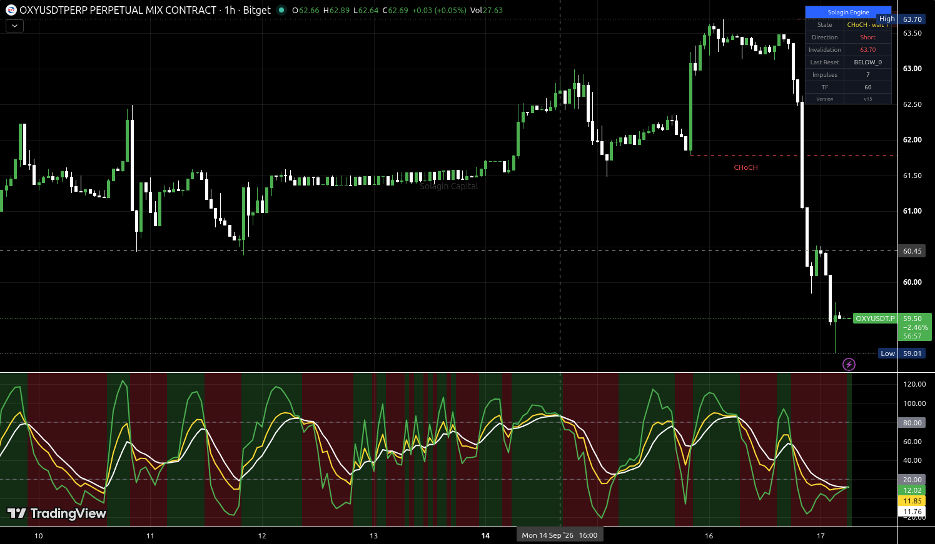Click the OXYUSDT symbol logo icon
The image size is (935, 544).
[x=11, y=10]
